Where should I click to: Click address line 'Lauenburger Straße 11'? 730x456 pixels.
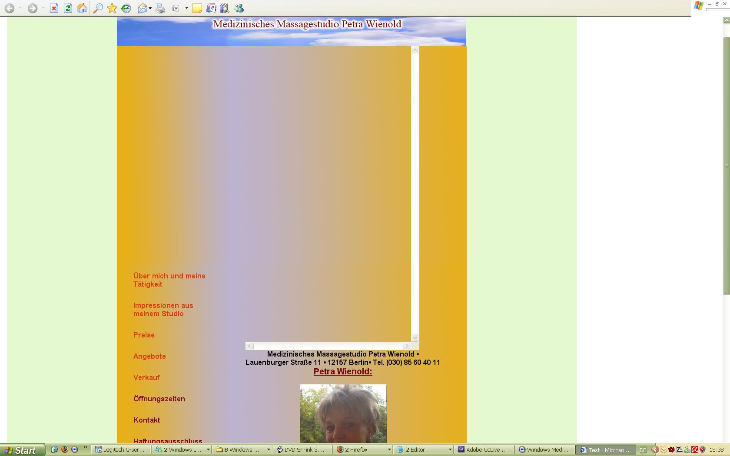[283, 362]
